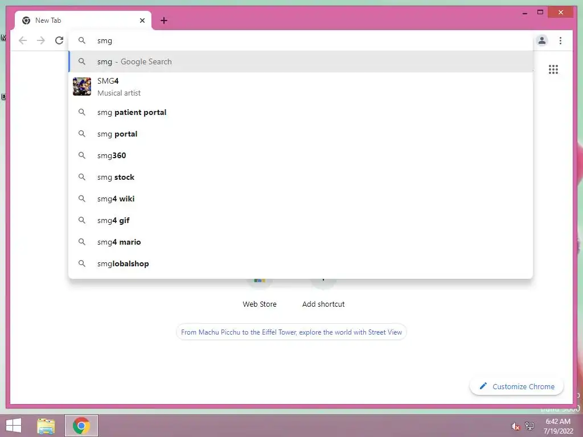Screen dimensions: 583x437
Task: Open a new tab with the plus button
Action: [164, 20]
